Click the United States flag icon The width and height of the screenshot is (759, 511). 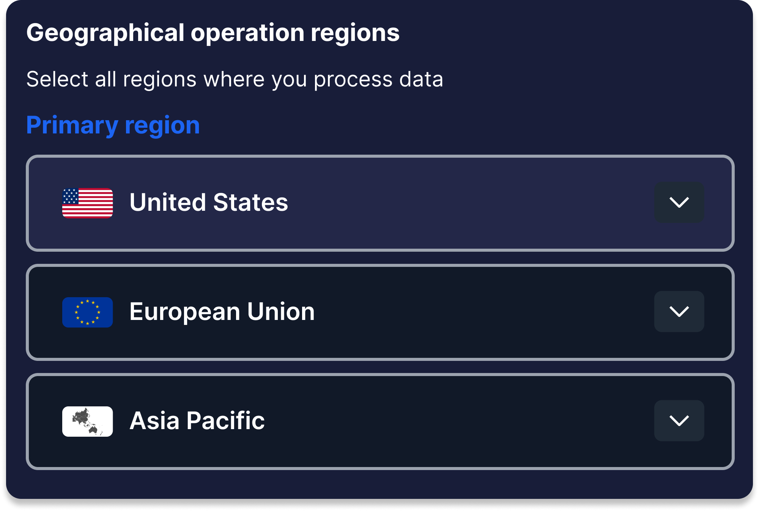(87, 203)
